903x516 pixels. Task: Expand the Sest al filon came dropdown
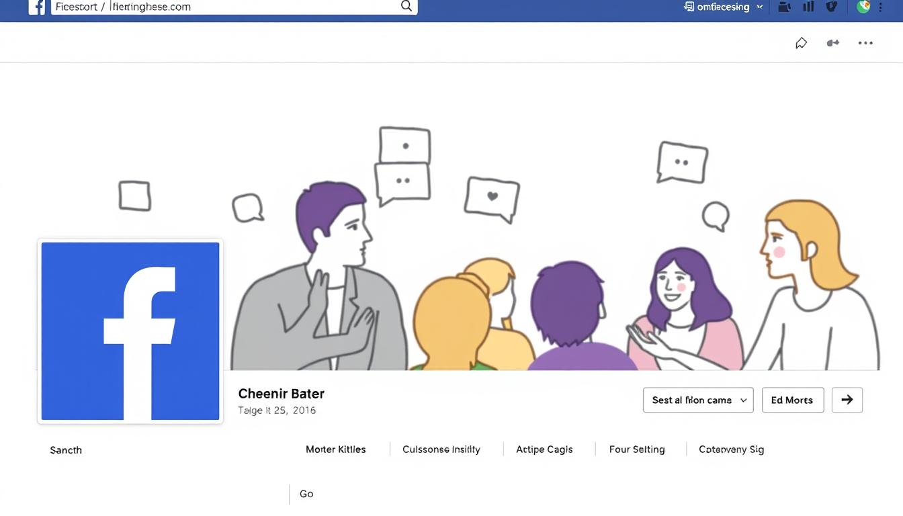click(698, 400)
